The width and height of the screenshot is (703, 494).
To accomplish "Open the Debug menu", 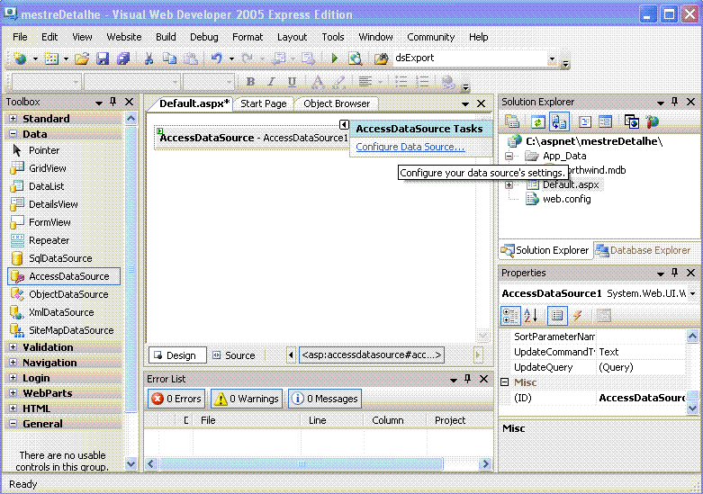I will 204,37.
